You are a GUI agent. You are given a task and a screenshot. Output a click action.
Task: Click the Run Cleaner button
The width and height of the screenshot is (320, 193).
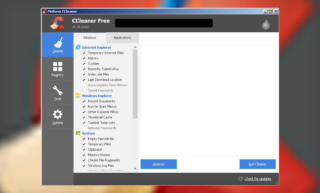click(257, 164)
